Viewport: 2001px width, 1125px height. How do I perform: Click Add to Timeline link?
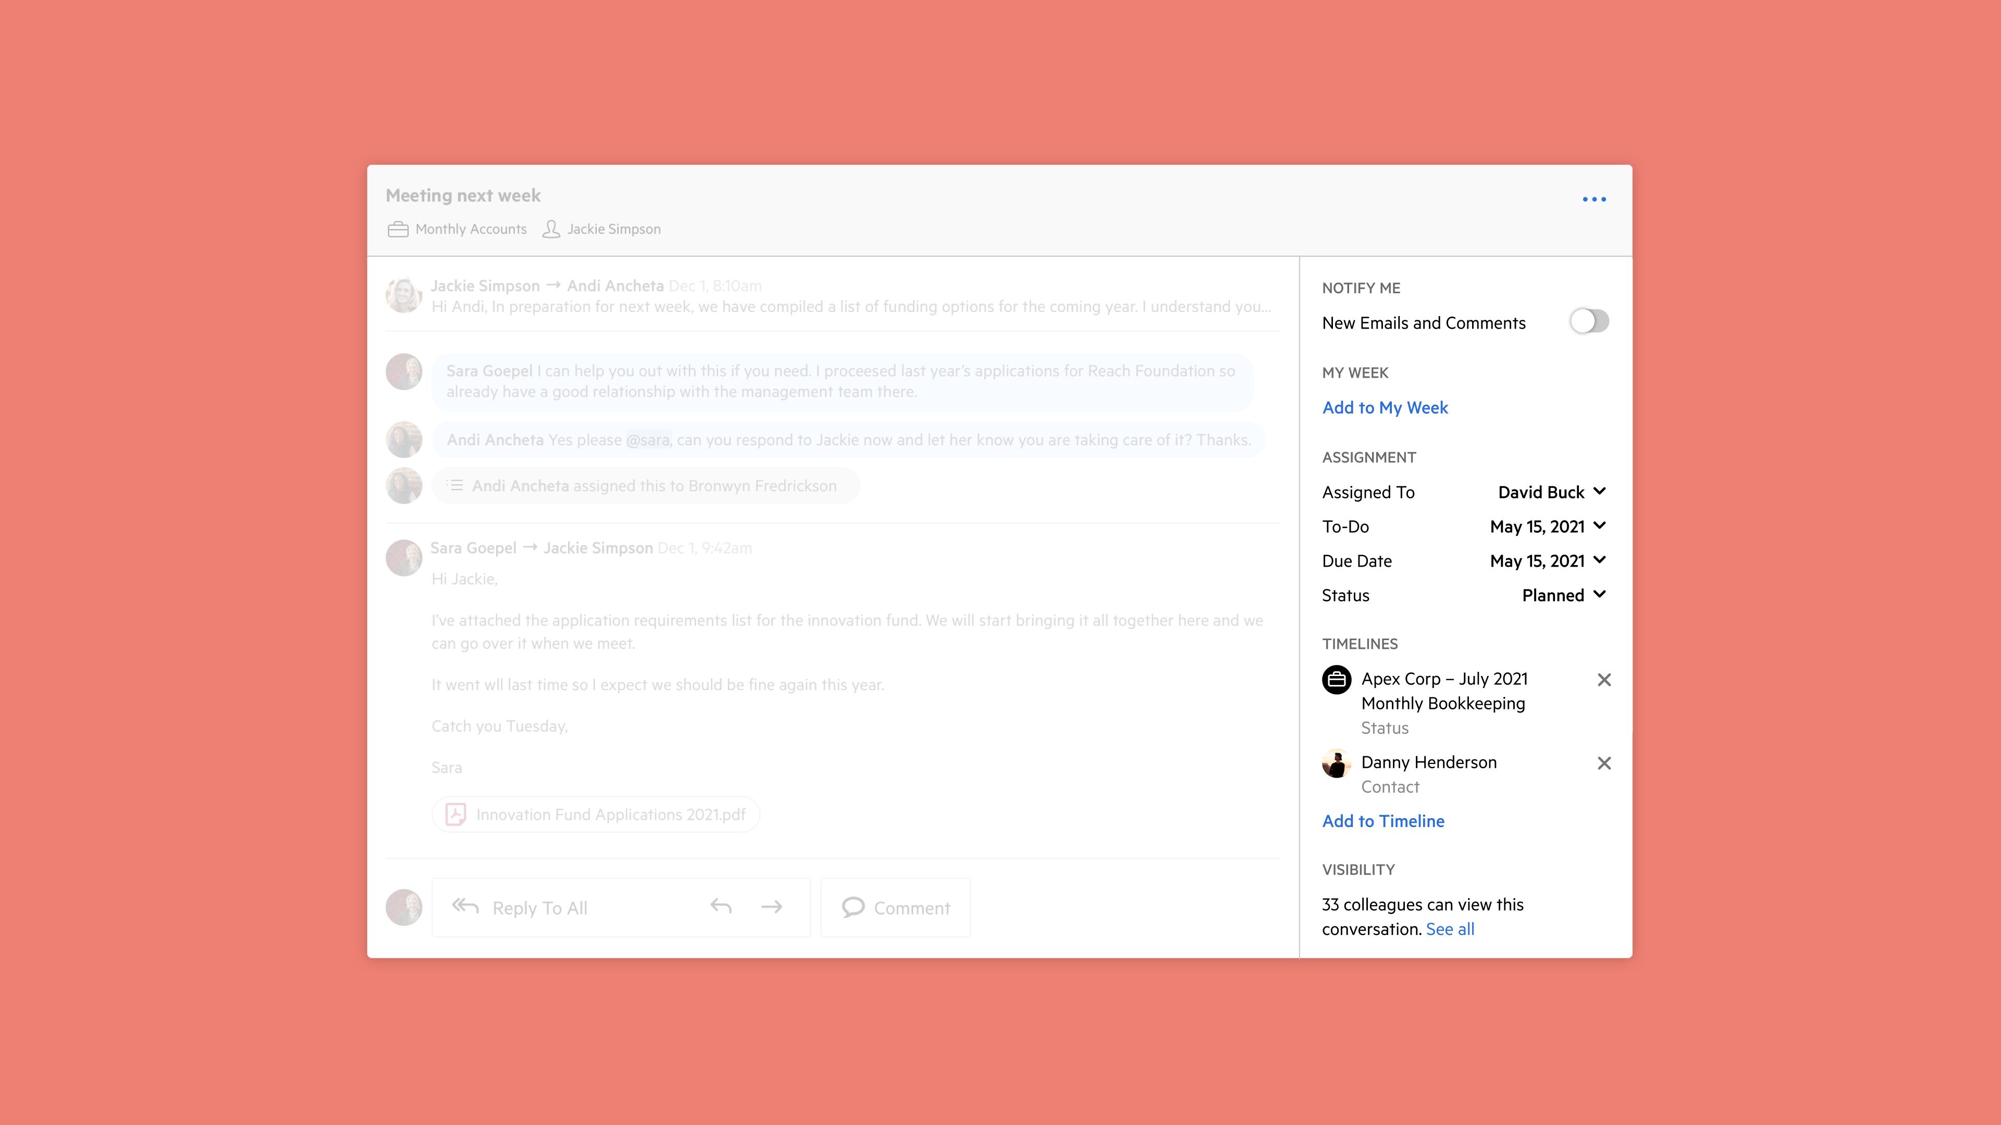[1382, 821]
